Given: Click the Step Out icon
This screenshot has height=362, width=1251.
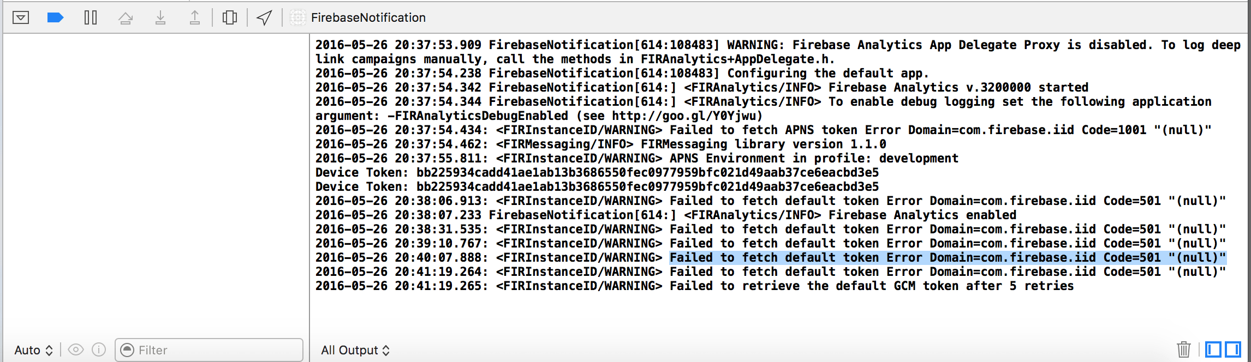Looking at the screenshot, I should pyautogui.click(x=195, y=17).
